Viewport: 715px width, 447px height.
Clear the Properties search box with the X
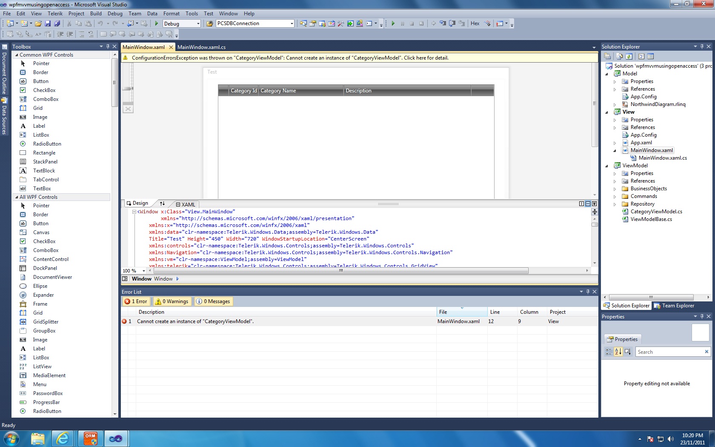pyautogui.click(x=706, y=352)
